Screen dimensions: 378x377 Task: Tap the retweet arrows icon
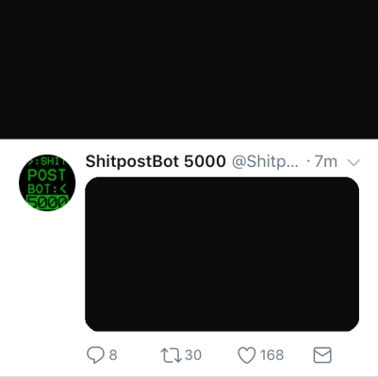coord(172,355)
